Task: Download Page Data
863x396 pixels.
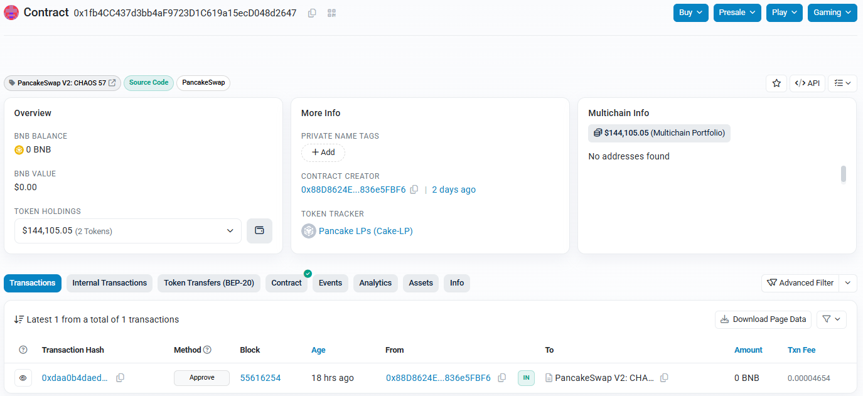Action: point(763,319)
